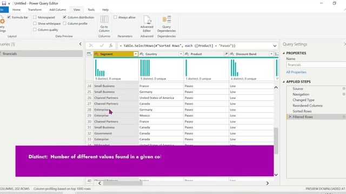Toggle Column distribution checkbox
This screenshot has width=346, height=194.
coord(64,17)
